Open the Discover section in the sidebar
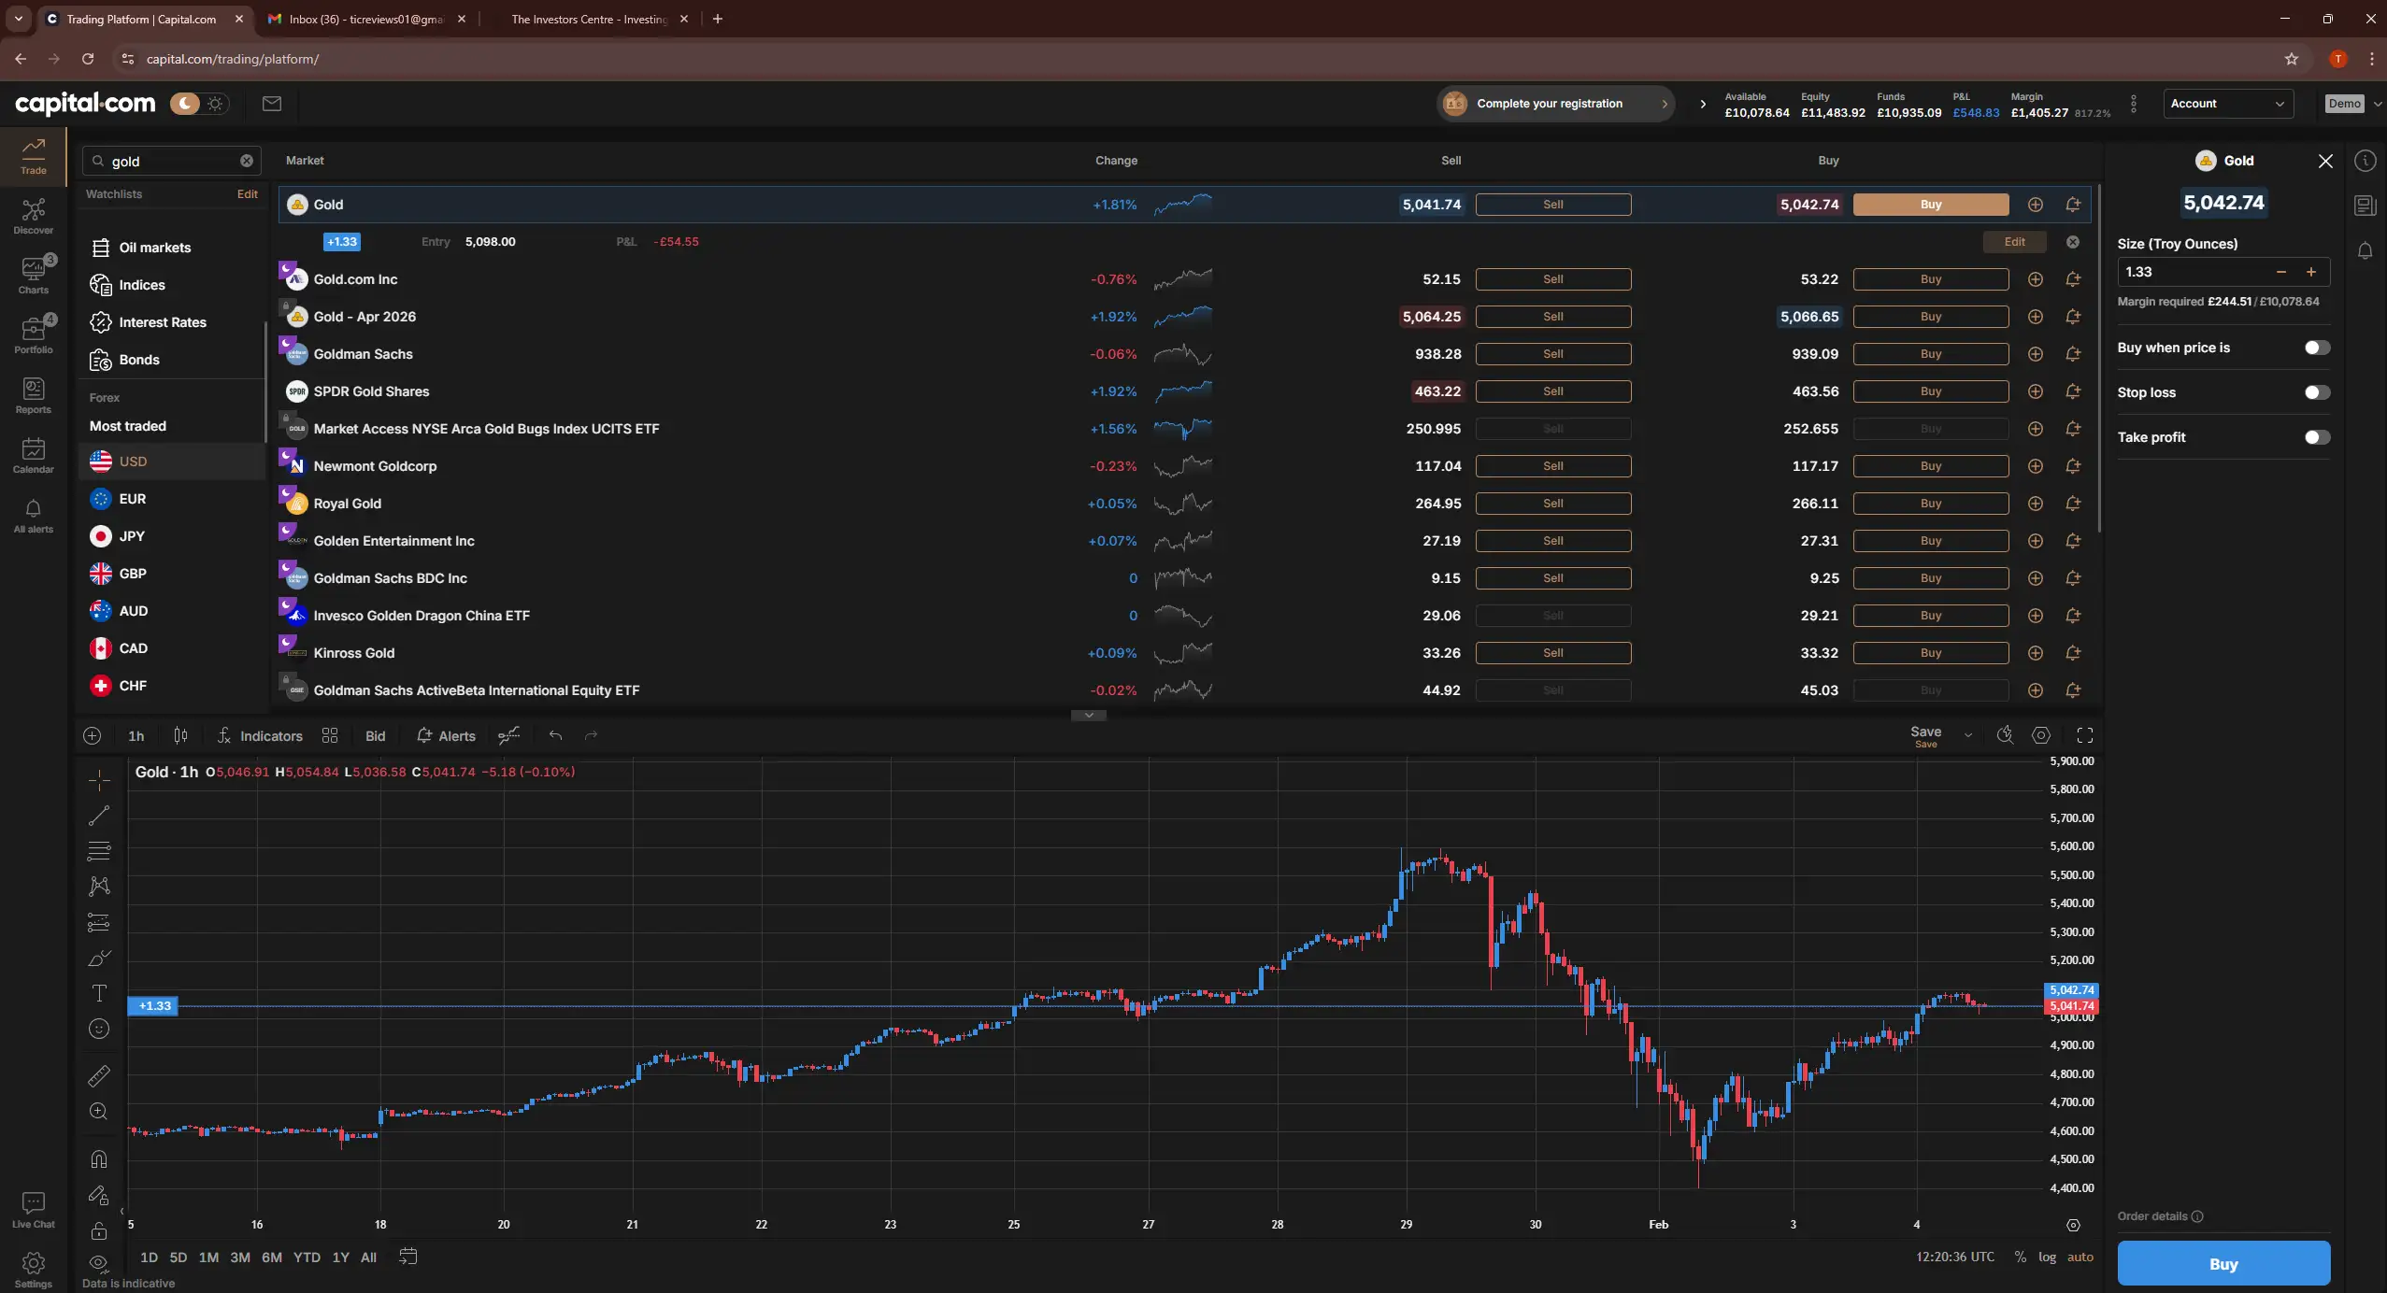The width and height of the screenshot is (2387, 1293). tap(33, 215)
